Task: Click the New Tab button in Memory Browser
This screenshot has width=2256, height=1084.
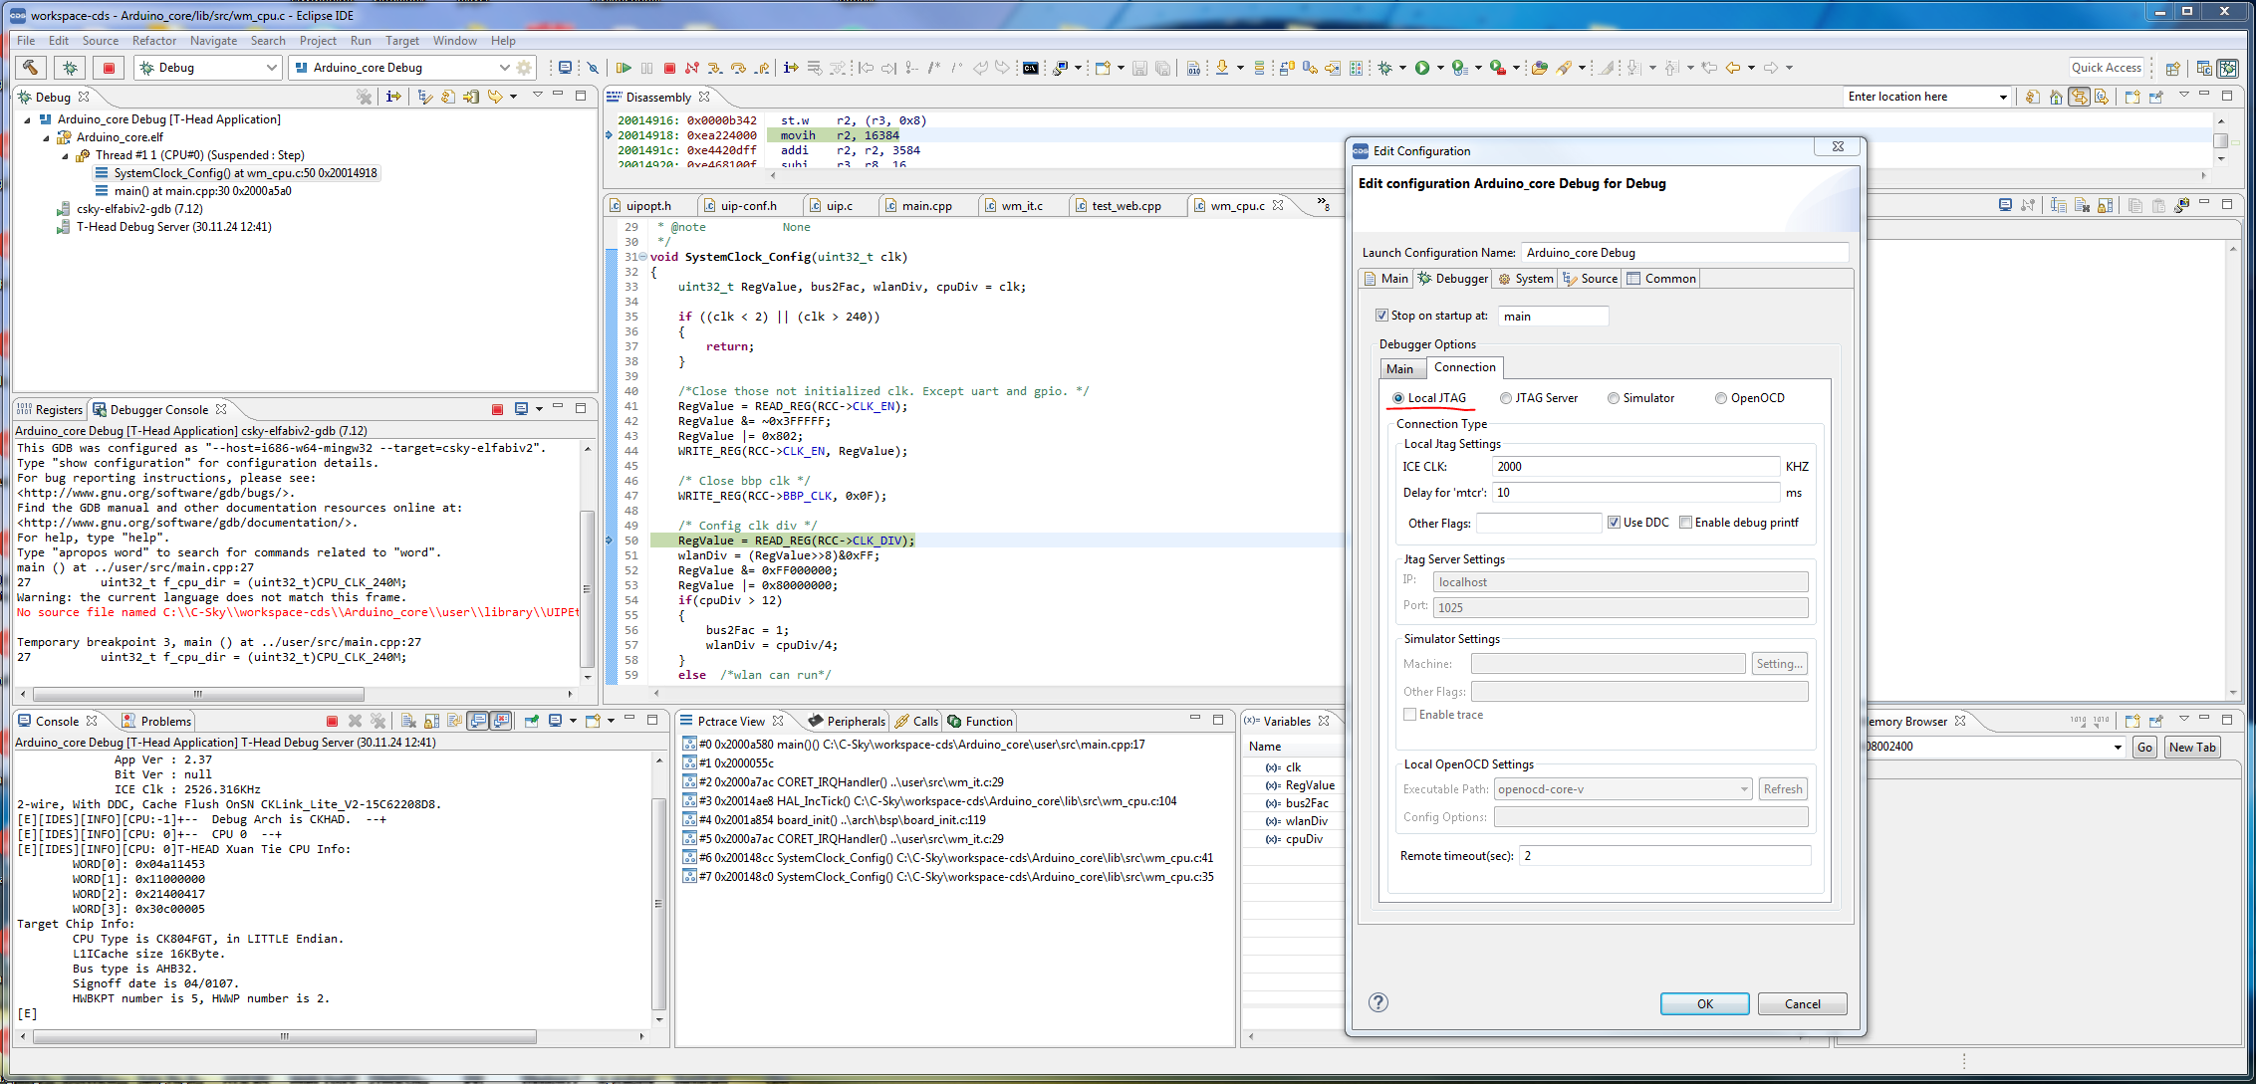Action: (2192, 748)
